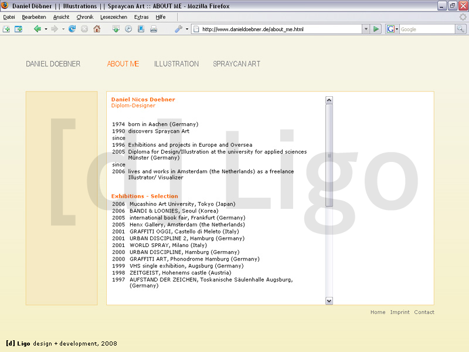Click the 'Henx Gallery, Amsterdam' entry
469x352 pixels.
pos(187,225)
